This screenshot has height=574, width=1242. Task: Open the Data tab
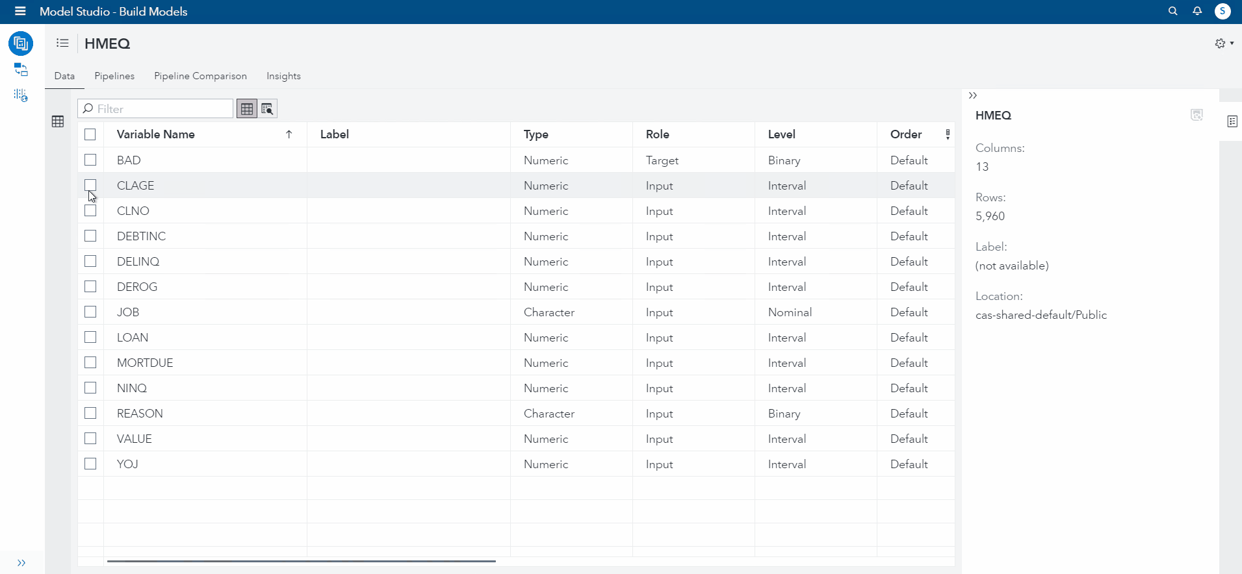[x=64, y=76]
